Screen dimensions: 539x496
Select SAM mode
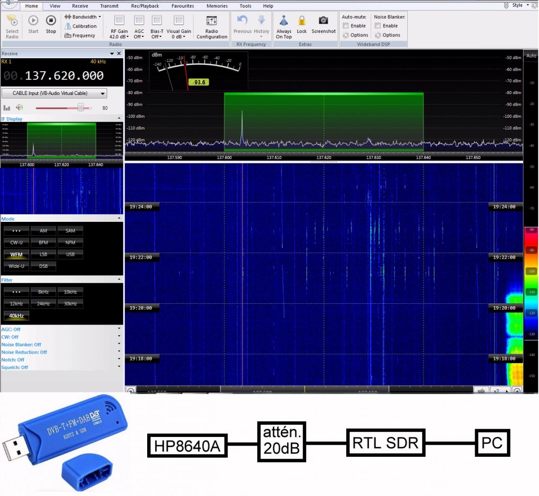click(x=70, y=231)
